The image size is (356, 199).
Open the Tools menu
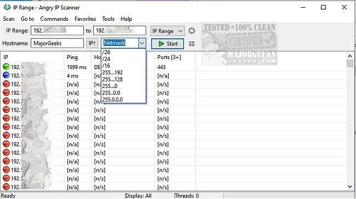click(x=108, y=19)
